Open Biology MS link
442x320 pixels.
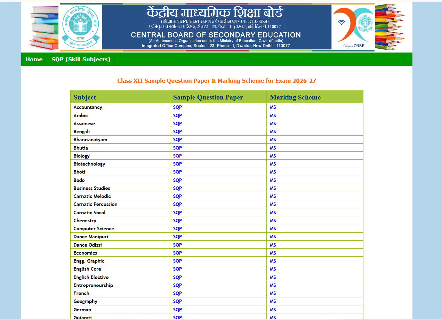click(273, 156)
